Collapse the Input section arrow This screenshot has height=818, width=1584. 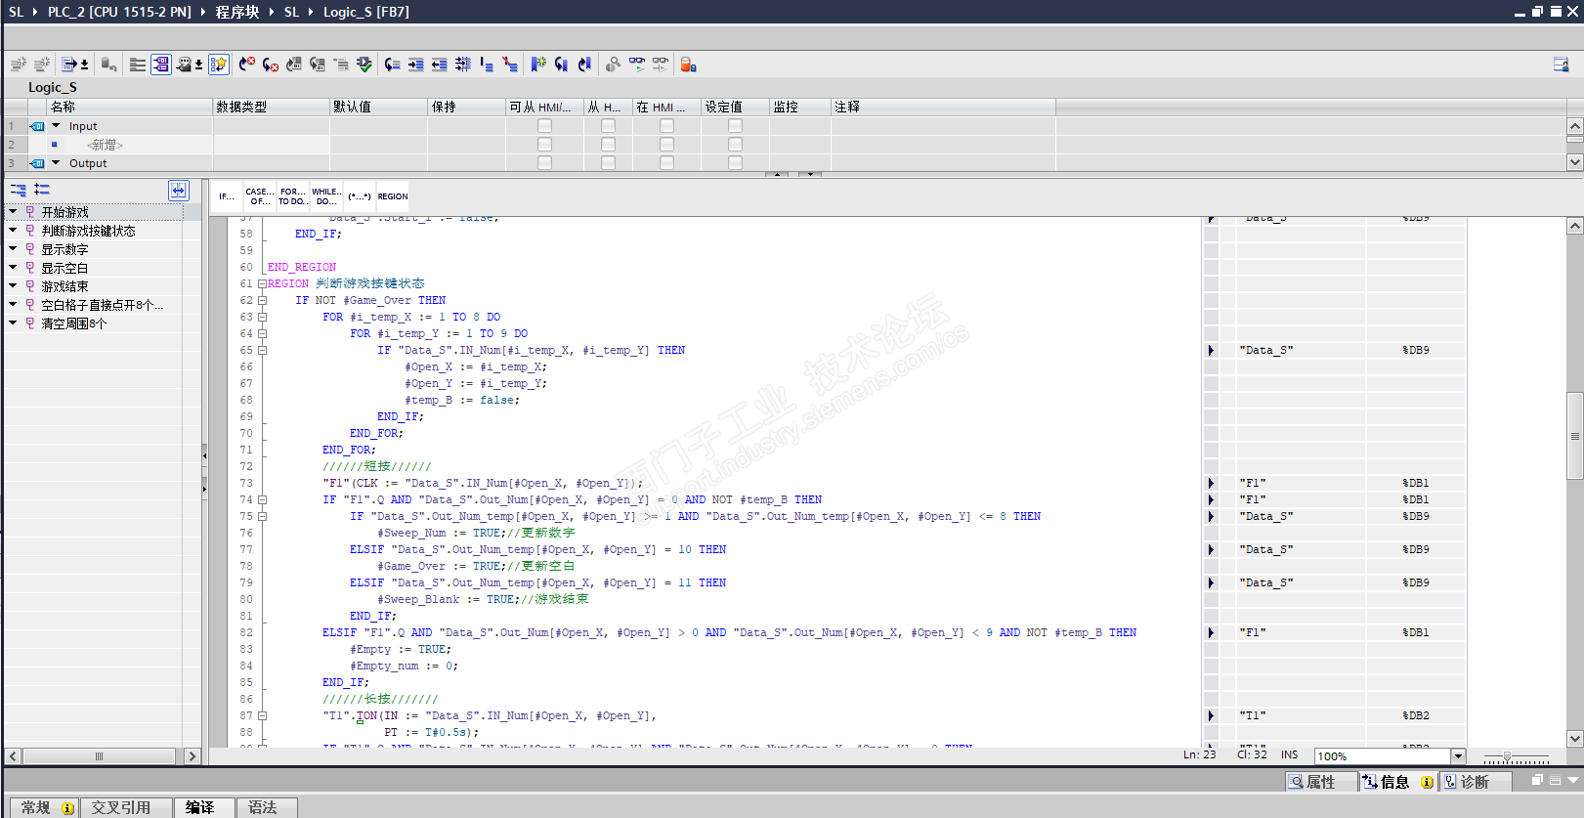click(x=56, y=125)
